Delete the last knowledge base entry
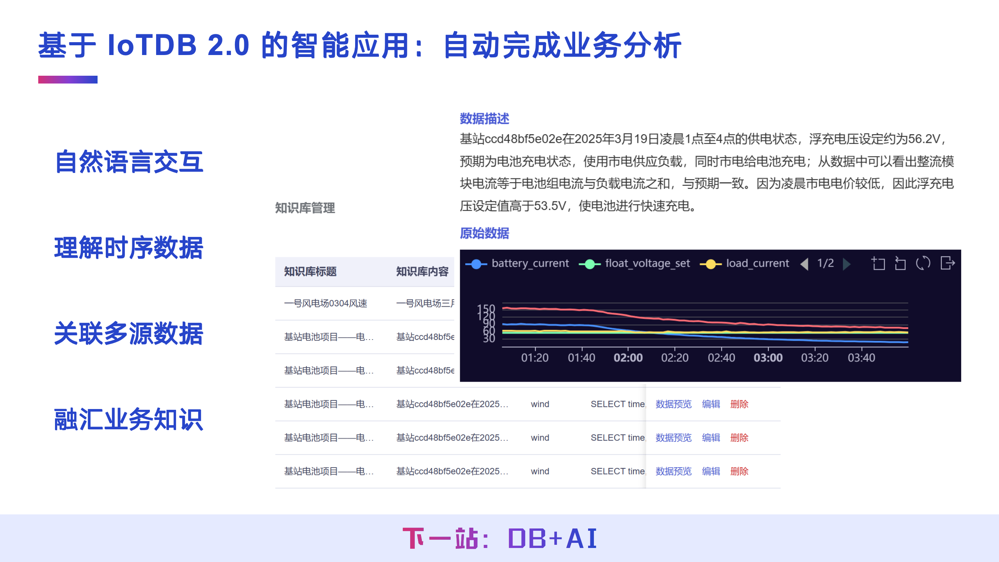Image resolution: width=999 pixels, height=562 pixels. tap(739, 471)
